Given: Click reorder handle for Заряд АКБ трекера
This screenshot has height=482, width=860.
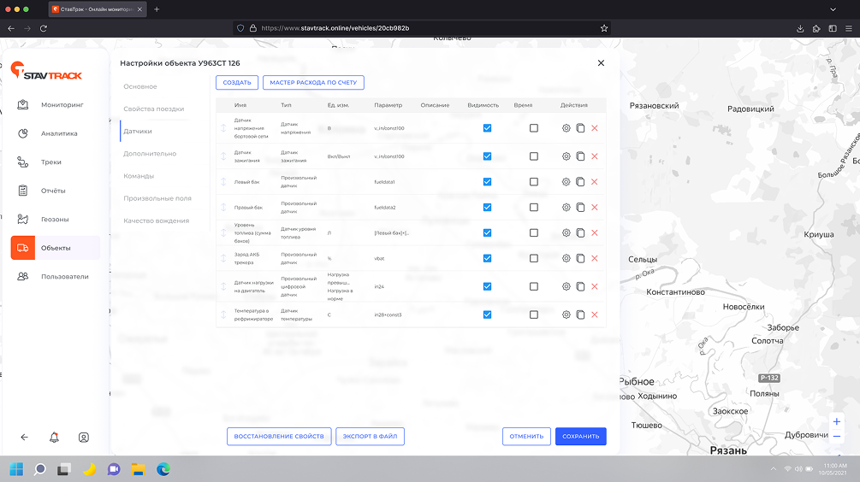Looking at the screenshot, I should point(223,258).
